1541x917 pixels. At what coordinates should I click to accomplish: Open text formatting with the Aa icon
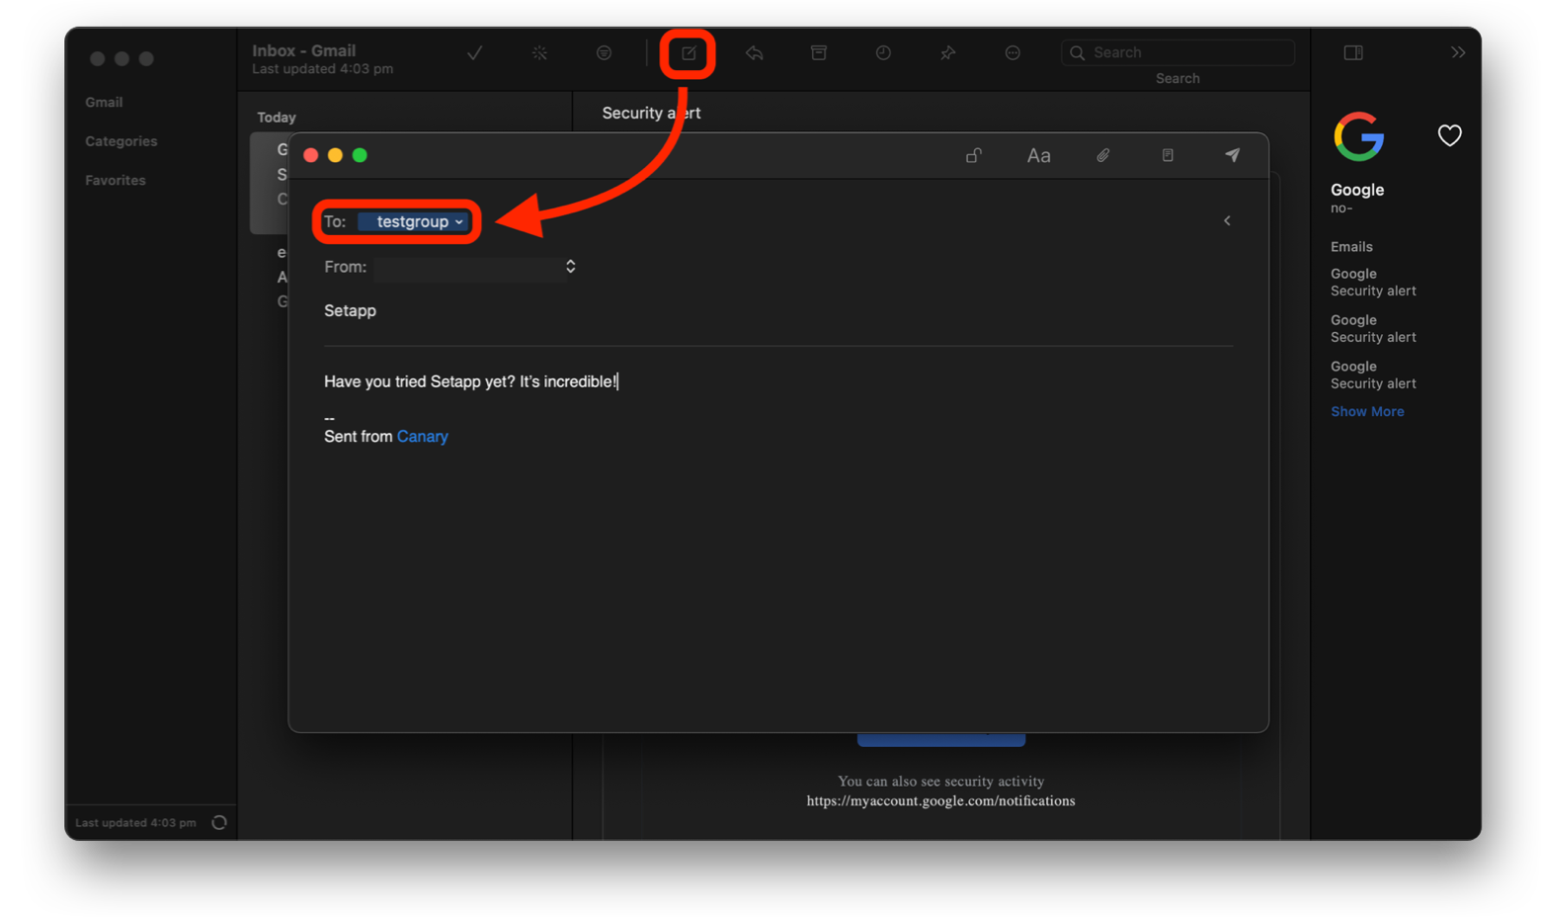point(1038,155)
